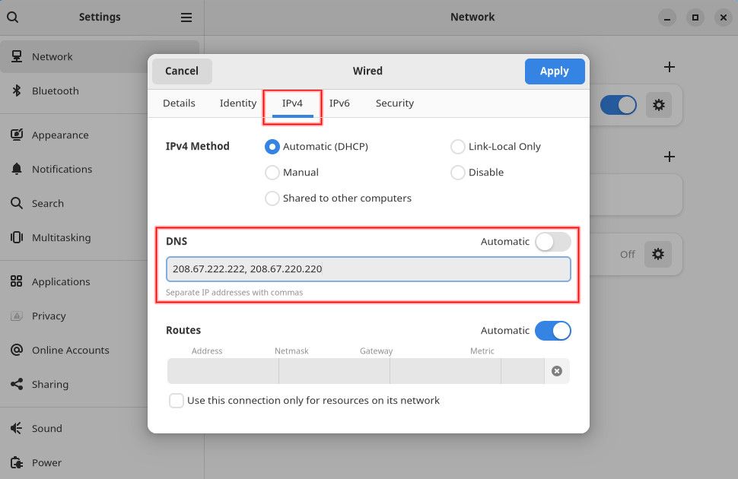This screenshot has height=479, width=738.
Task: Open the Settings hamburger menu
Action: coord(186,17)
